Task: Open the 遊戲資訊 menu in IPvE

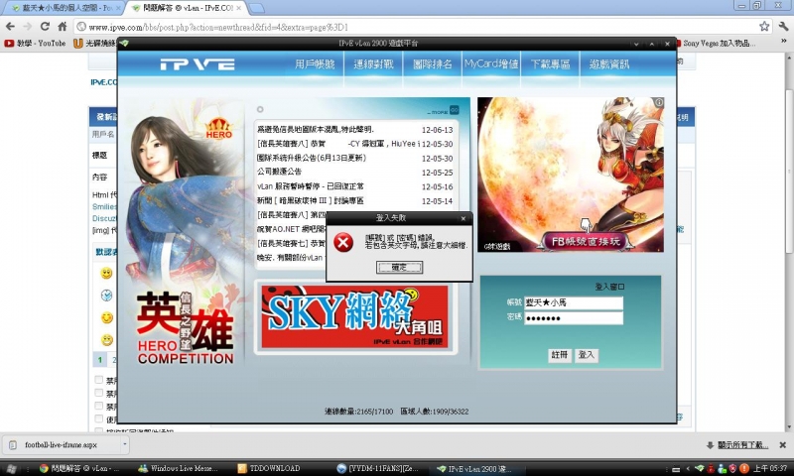Action: tap(608, 64)
